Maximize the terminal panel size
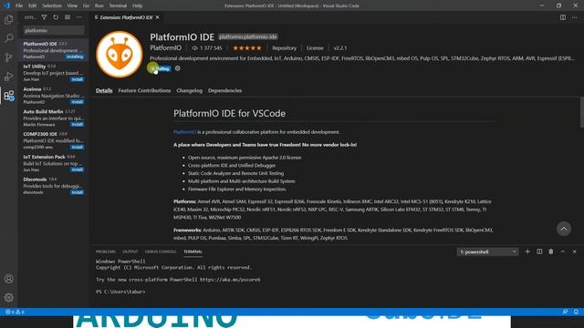Screen dimensions: 584x328 [x=563, y=251]
